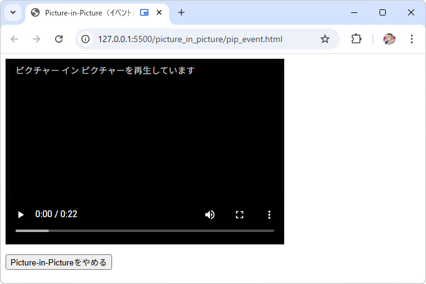426x284 pixels.
Task: Open the profile avatar menu
Action: [x=389, y=39]
